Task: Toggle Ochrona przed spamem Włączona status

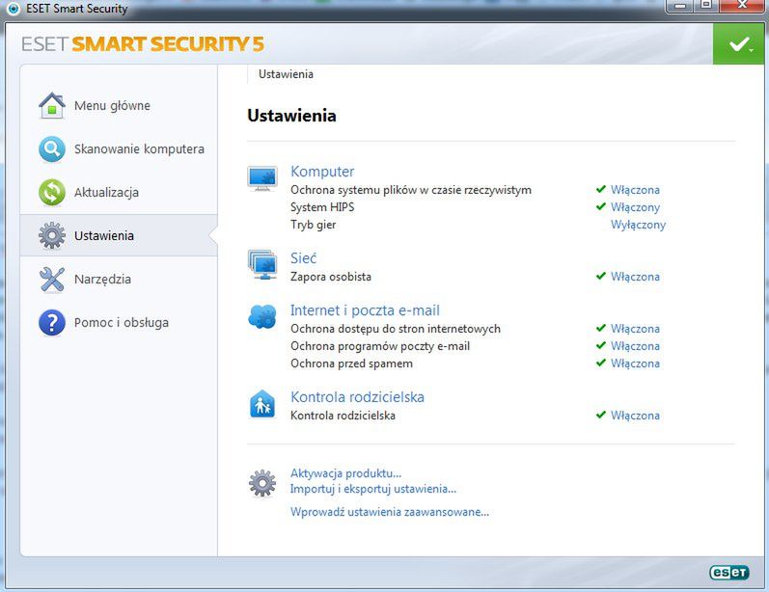Action: pyautogui.click(x=635, y=363)
